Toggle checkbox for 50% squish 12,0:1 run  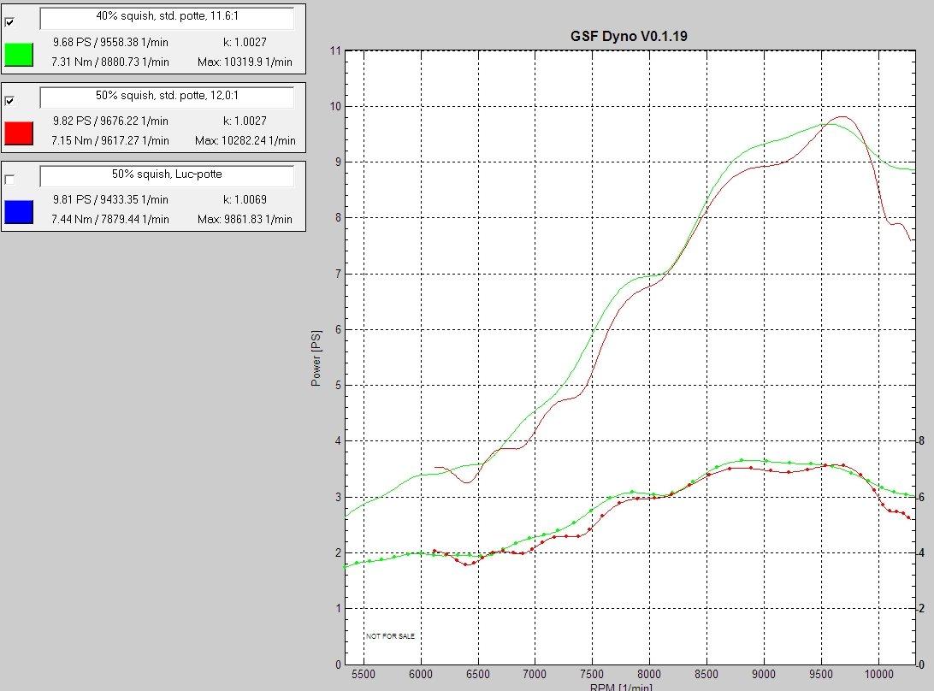[9, 101]
